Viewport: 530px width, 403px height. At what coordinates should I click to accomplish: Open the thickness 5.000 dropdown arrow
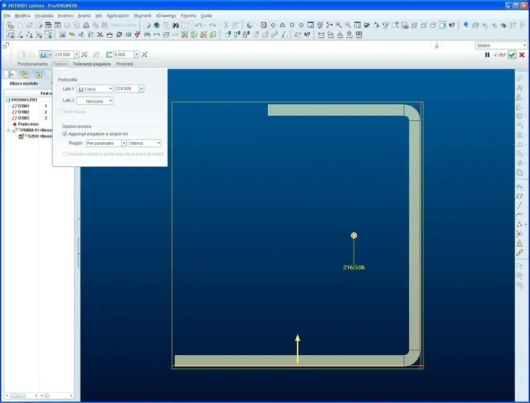[x=136, y=54]
